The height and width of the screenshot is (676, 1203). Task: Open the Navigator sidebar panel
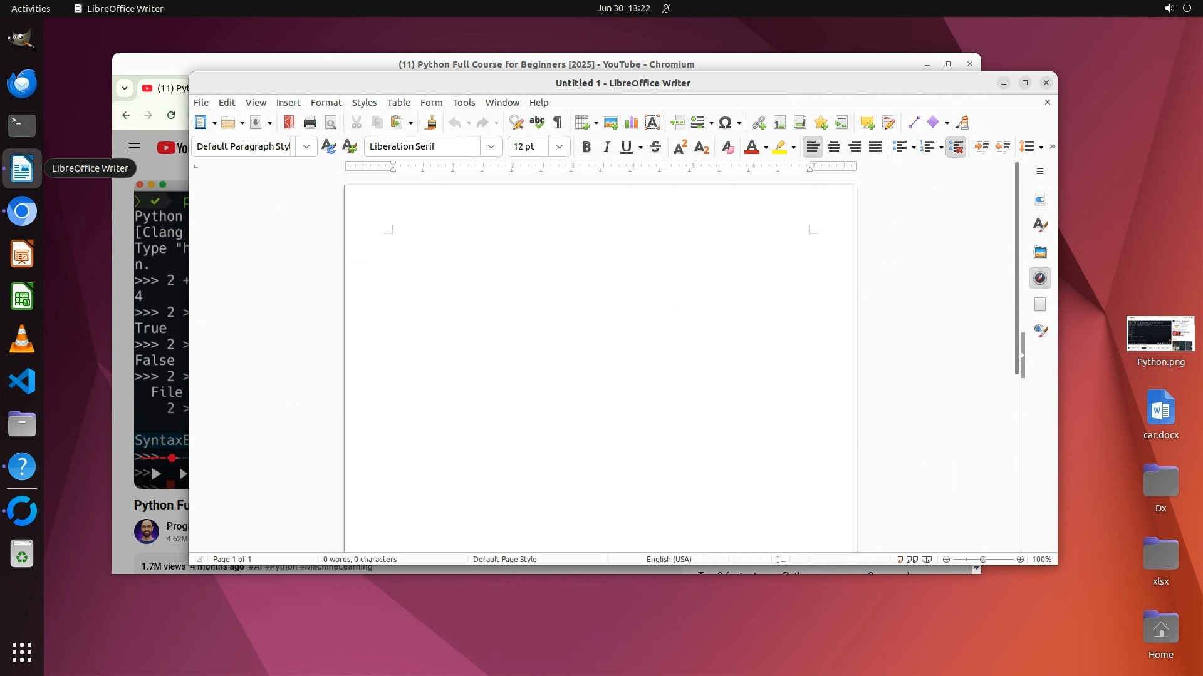pyautogui.click(x=1040, y=278)
